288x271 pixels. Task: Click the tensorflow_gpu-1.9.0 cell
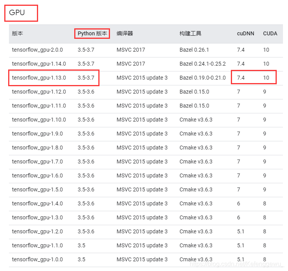click(x=37, y=134)
